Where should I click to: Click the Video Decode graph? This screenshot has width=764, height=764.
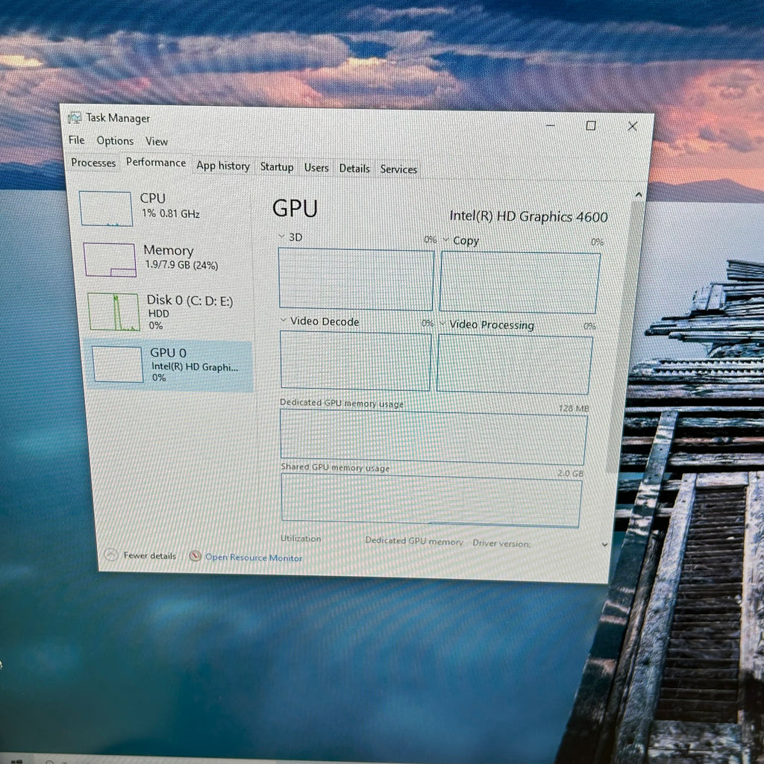356,361
